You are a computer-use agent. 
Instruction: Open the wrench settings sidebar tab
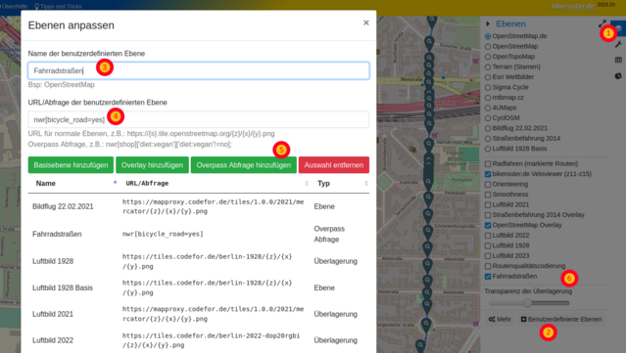coord(618,44)
